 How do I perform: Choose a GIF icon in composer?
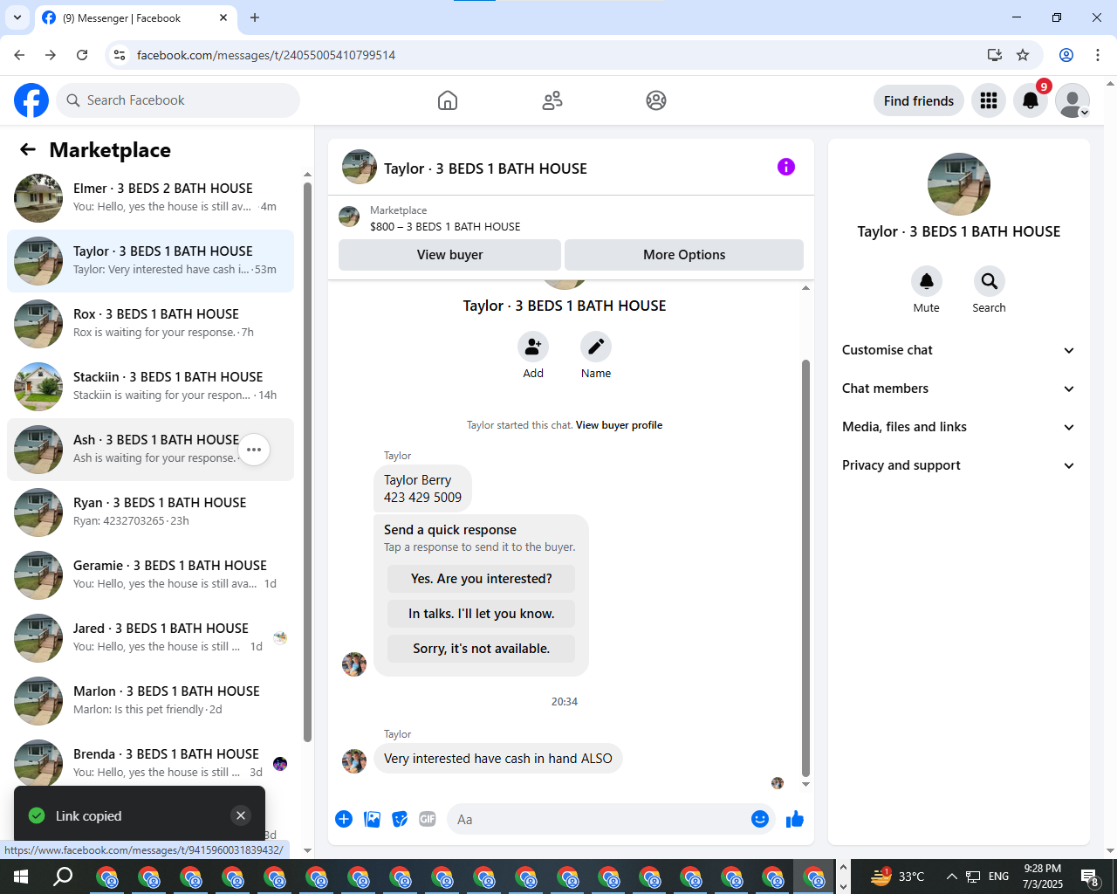[x=428, y=819]
